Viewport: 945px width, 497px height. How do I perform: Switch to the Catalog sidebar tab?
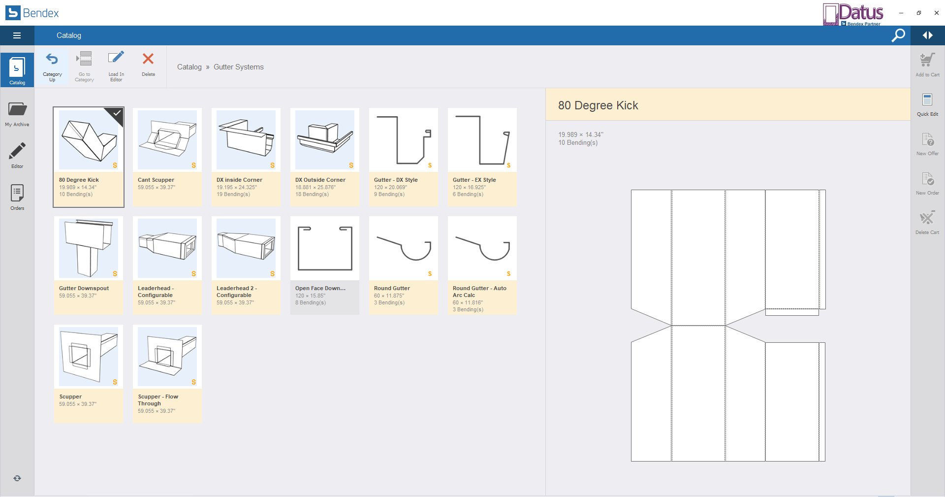(17, 69)
